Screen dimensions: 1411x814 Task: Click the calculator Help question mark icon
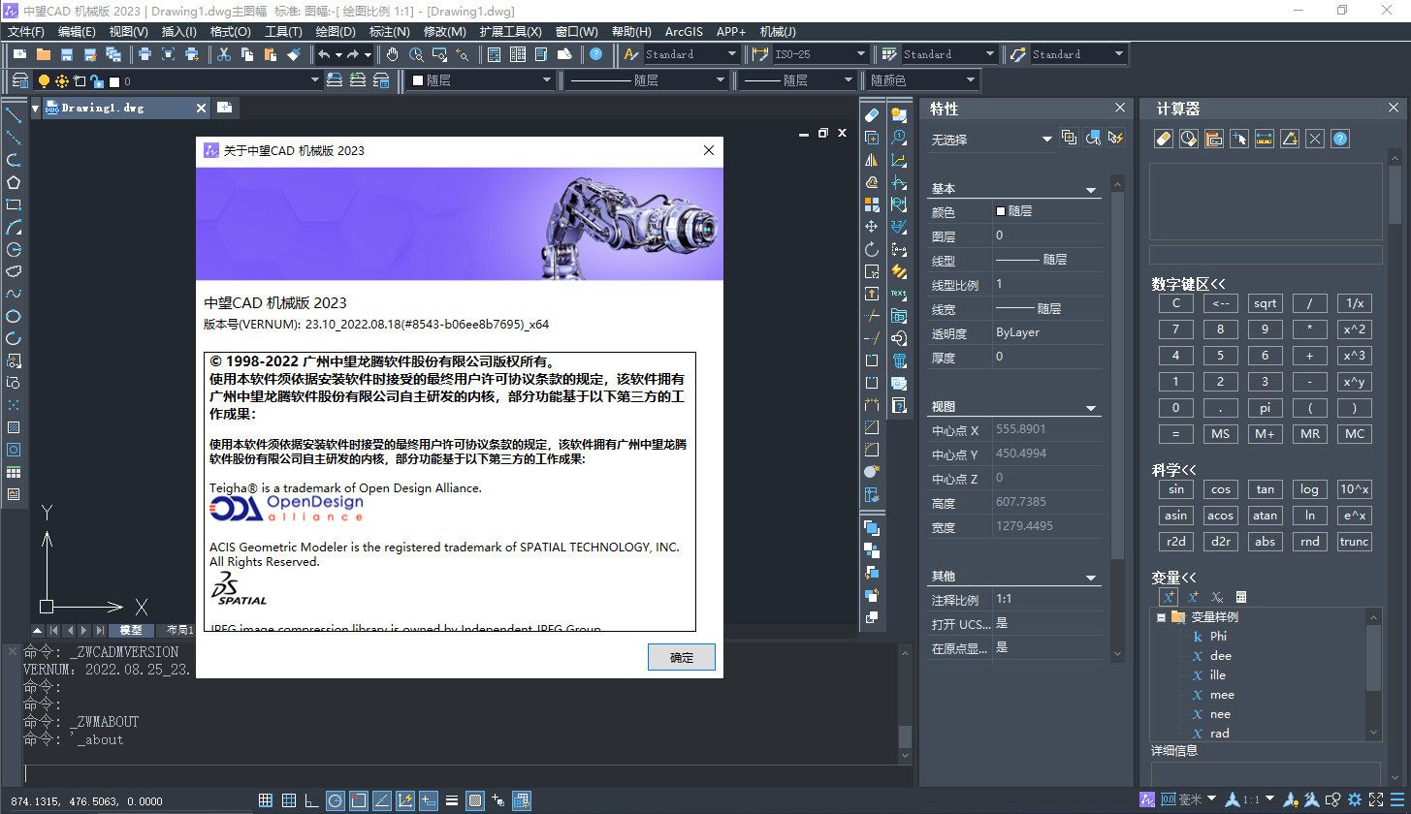click(1340, 139)
